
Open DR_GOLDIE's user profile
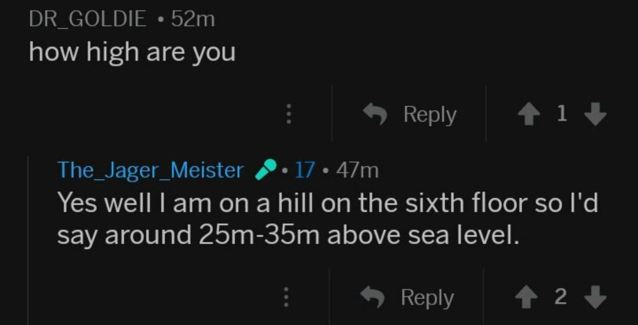[87, 19]
